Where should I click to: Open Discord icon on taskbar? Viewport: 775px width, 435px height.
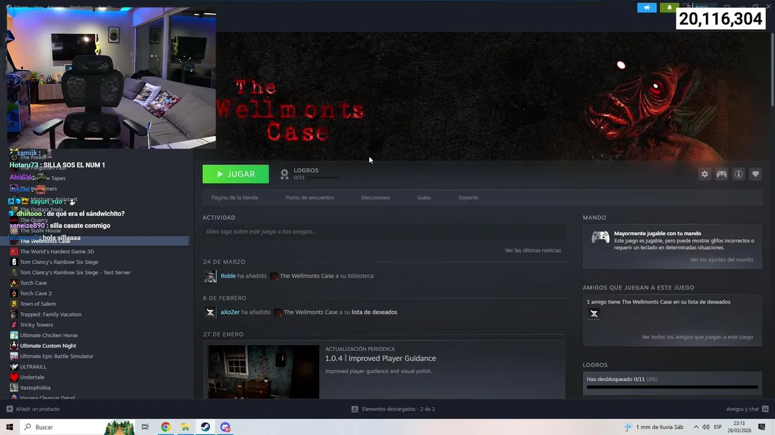[x=225, y=427]
